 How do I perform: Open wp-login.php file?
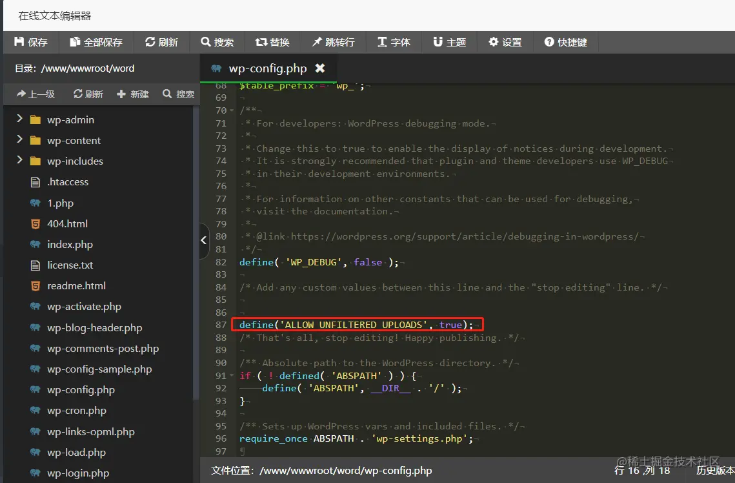pos(78,473)
